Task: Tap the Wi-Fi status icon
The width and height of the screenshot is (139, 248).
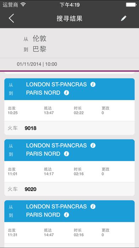Action: point(23,5)
